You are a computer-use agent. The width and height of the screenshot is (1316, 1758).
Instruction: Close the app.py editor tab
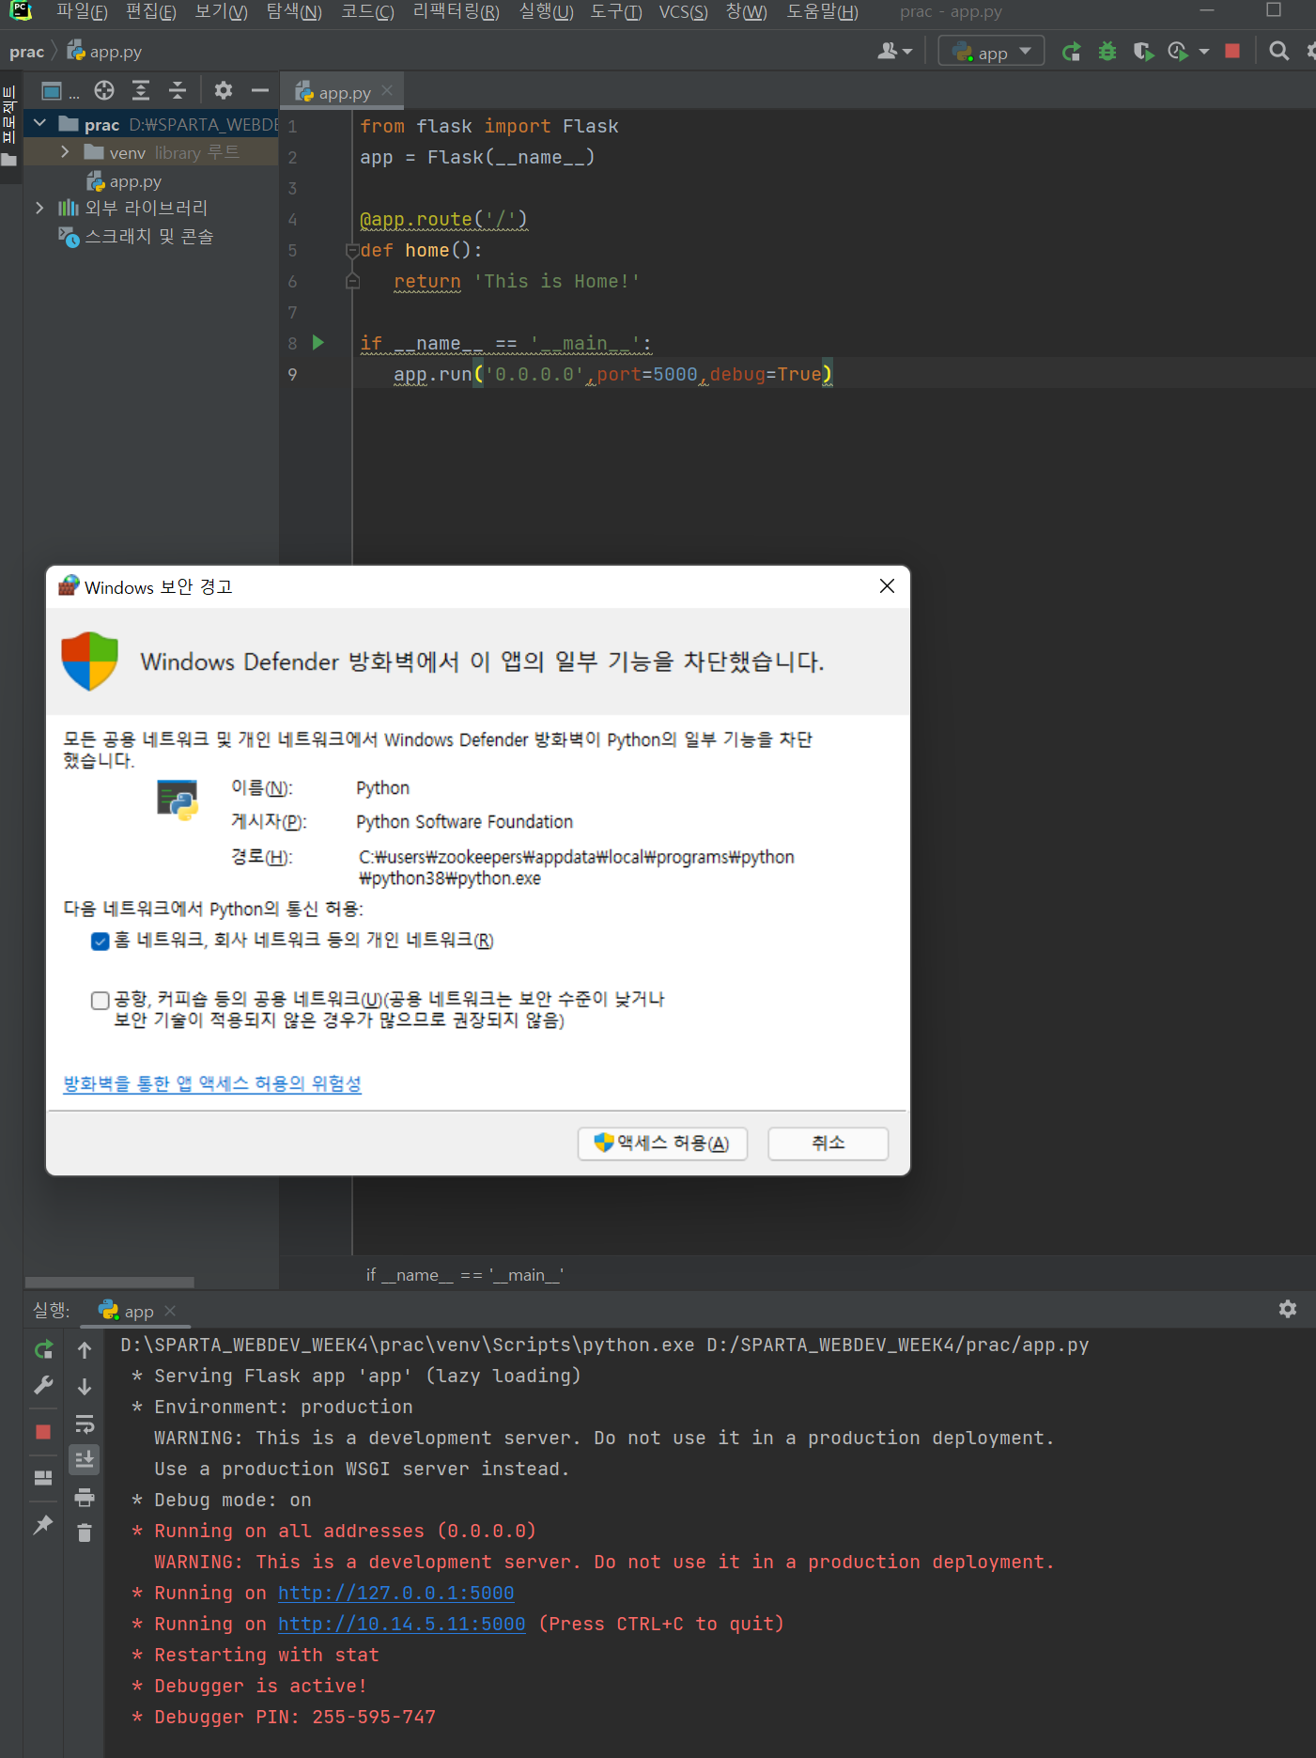(x=387, y=91)
